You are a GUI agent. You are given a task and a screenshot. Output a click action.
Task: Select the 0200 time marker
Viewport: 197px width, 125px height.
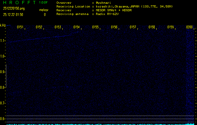(x=189, y=27)
